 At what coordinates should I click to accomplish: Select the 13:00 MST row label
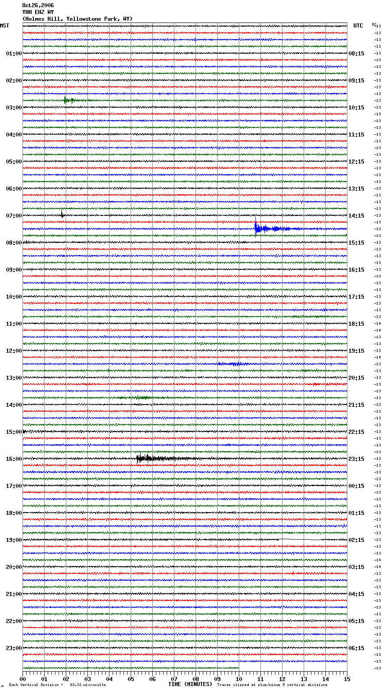(14, 378)
